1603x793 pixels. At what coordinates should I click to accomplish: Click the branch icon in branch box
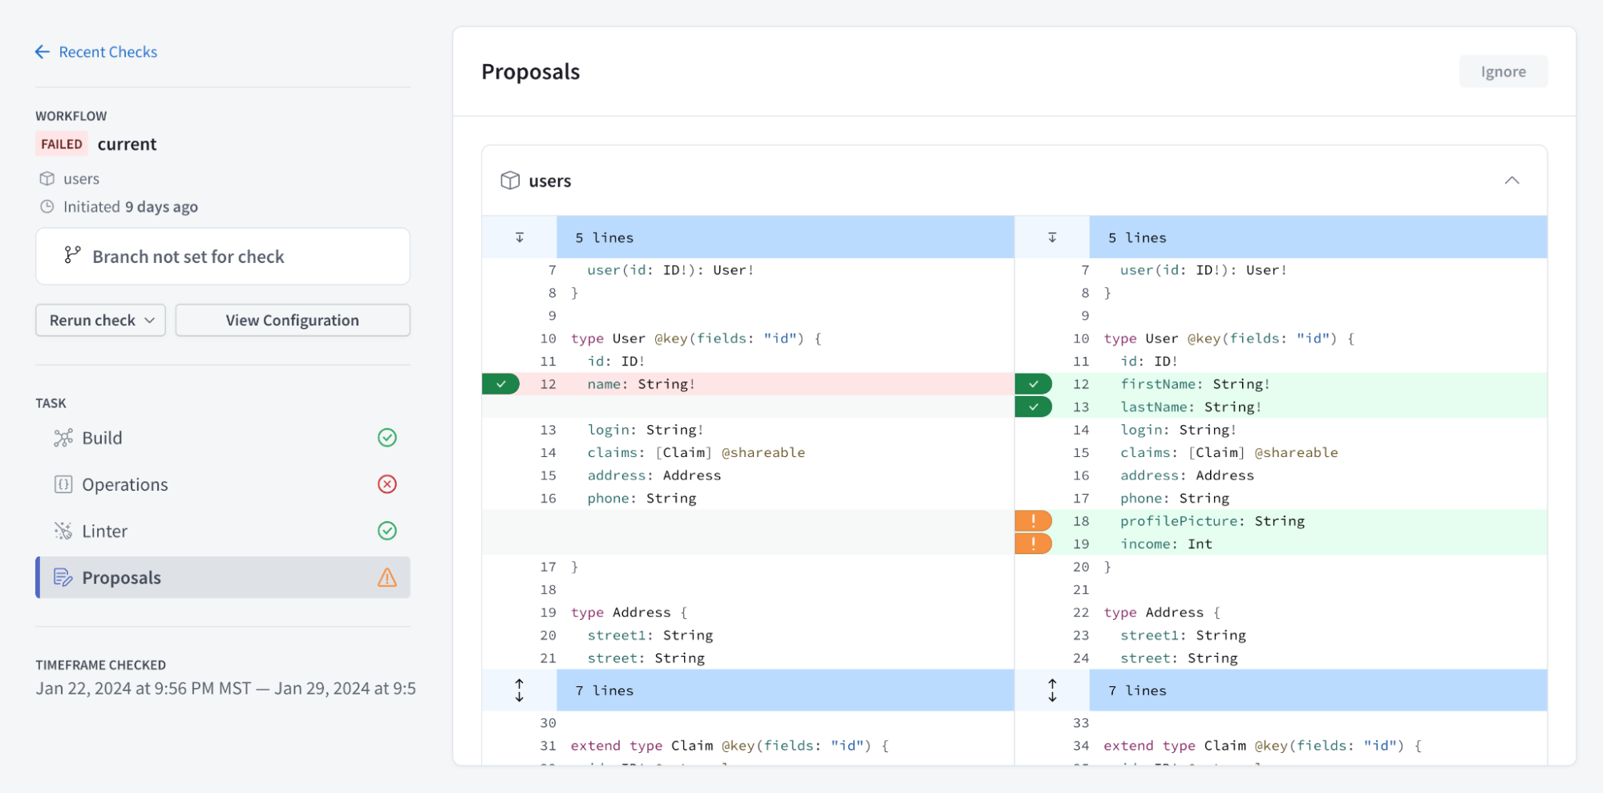(72, 255)
